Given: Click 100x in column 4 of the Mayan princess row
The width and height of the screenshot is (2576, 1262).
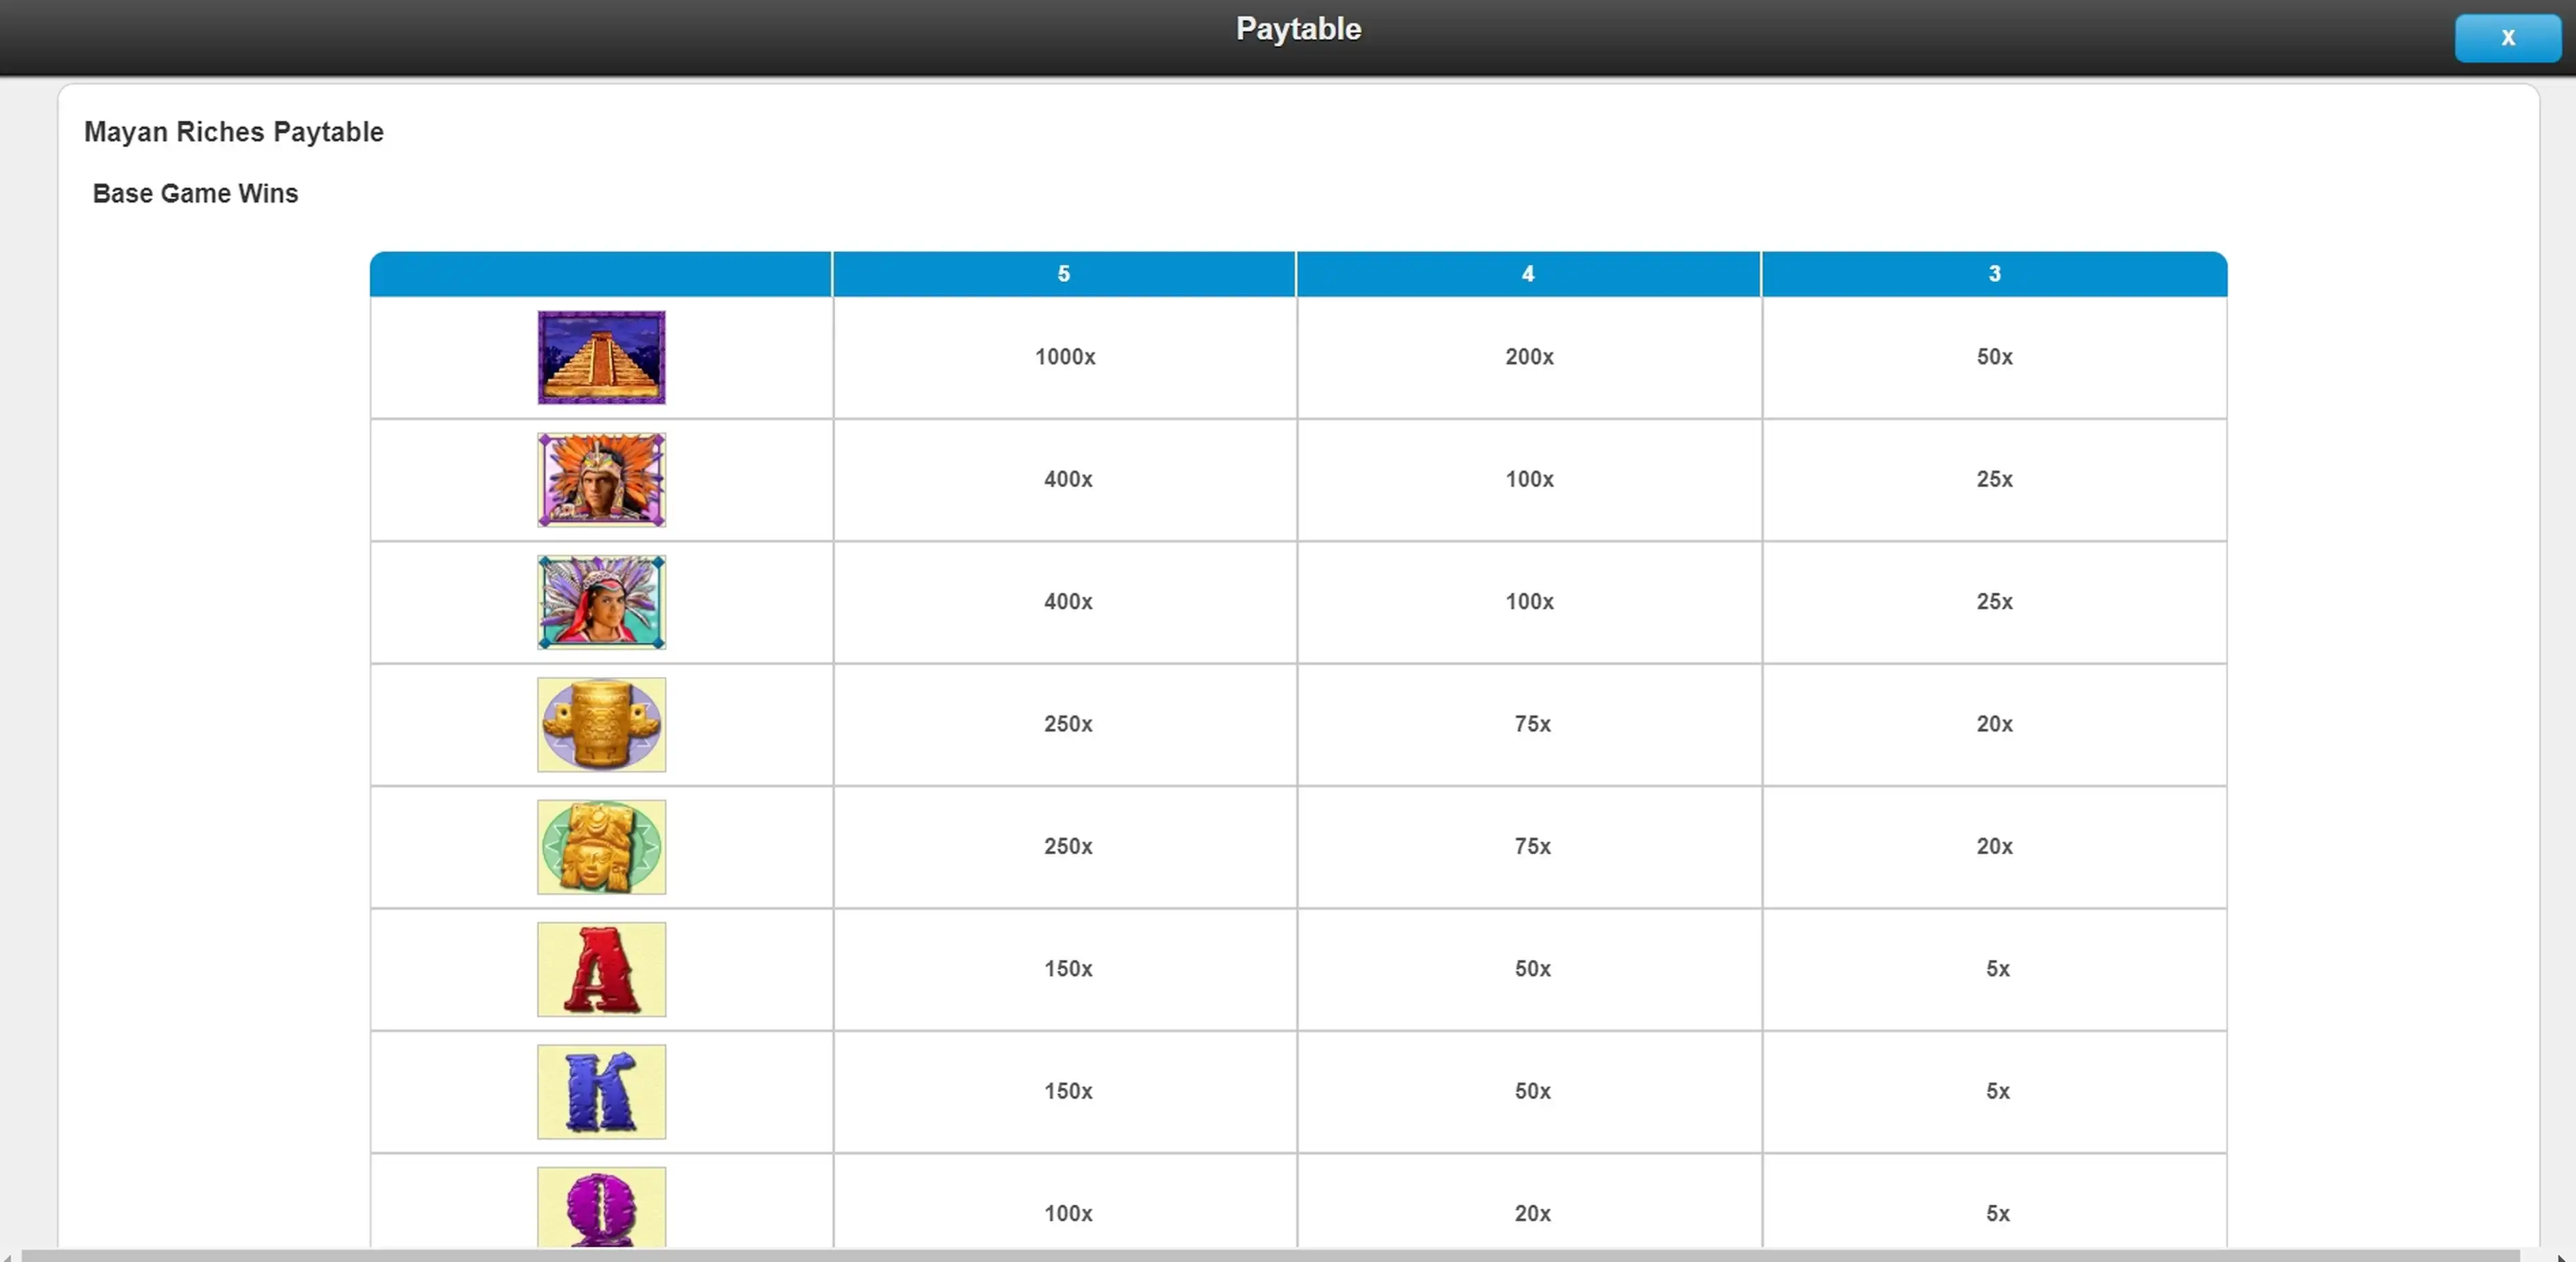Looking at the screenshot, I should pos(1529,602).
